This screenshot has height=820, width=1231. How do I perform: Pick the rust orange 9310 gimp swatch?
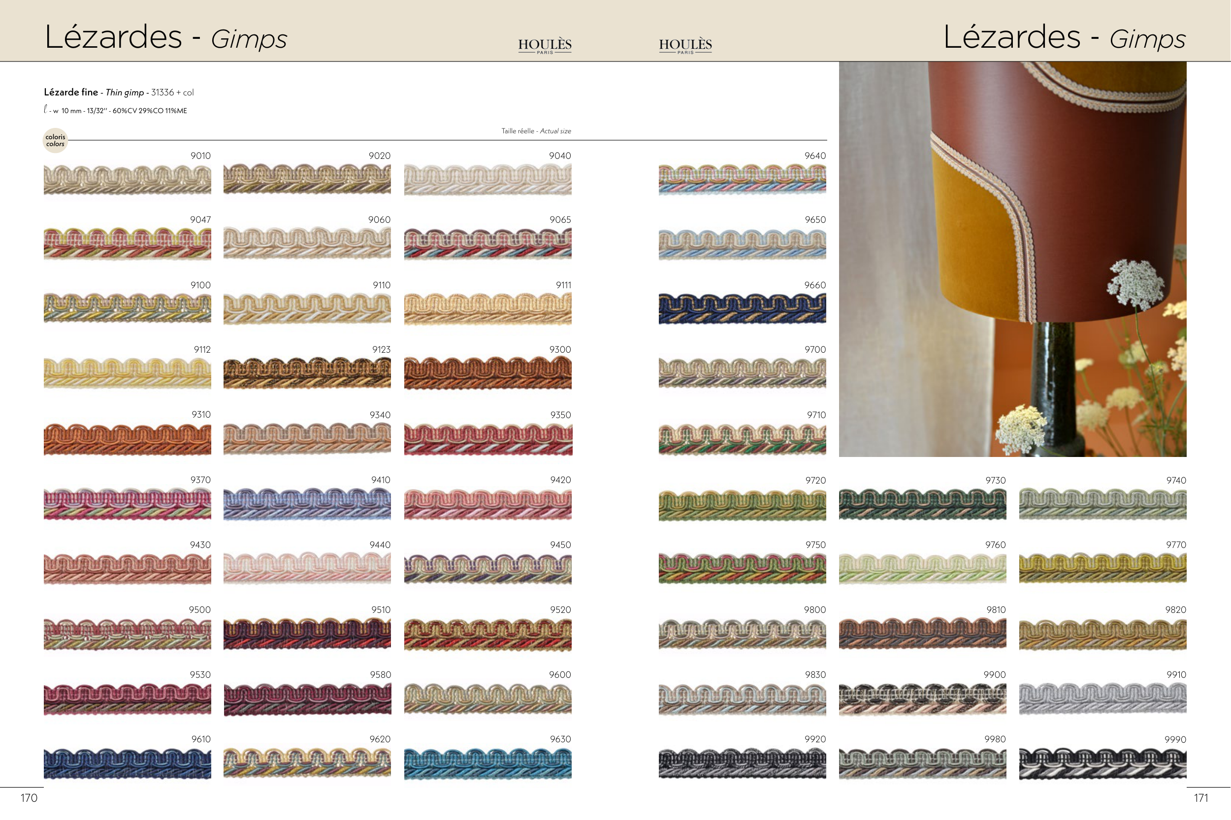[127, 439]
